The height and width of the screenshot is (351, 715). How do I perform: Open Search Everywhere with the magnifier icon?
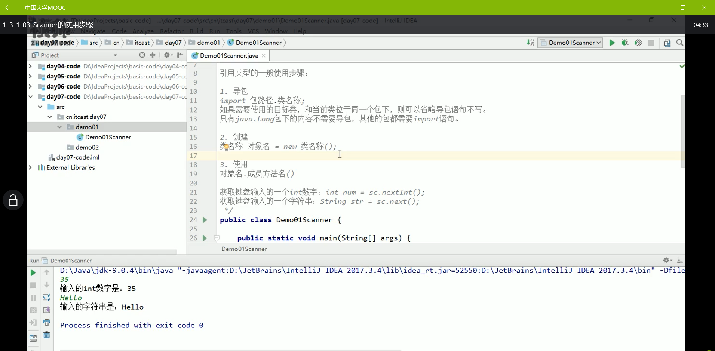680,43
